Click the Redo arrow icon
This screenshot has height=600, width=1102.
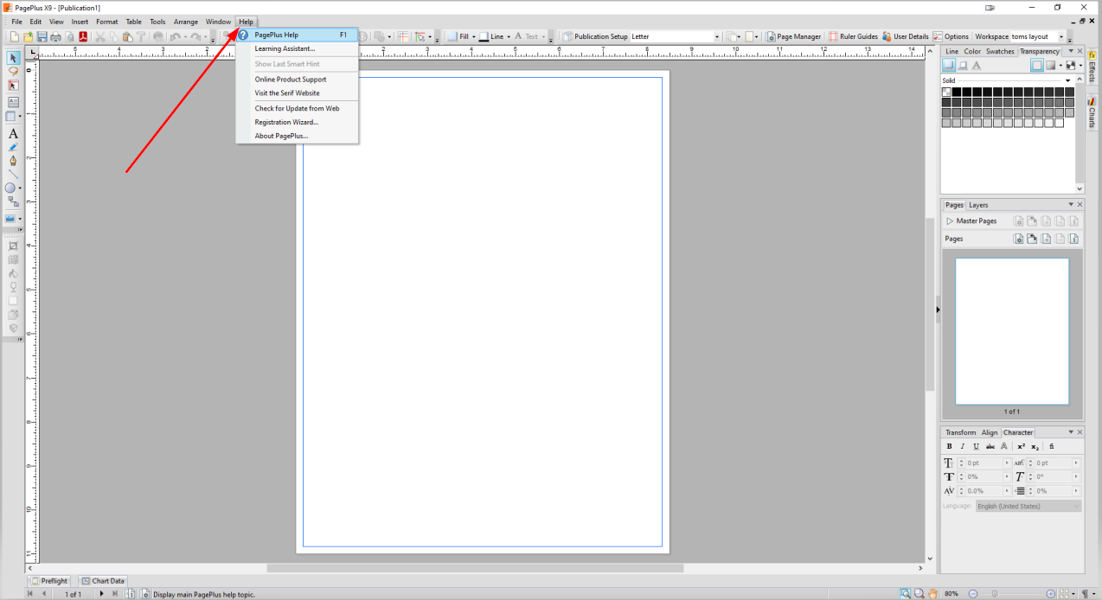coord(195,36)
